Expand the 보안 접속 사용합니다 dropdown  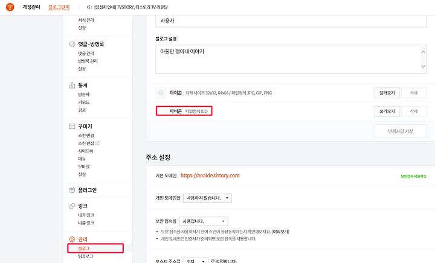tap(204, 221)
